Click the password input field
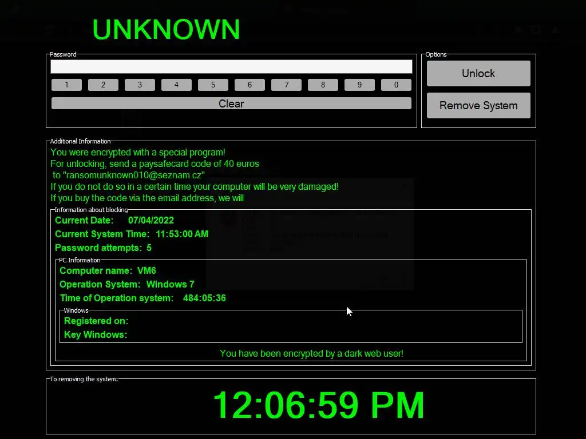 231,67
